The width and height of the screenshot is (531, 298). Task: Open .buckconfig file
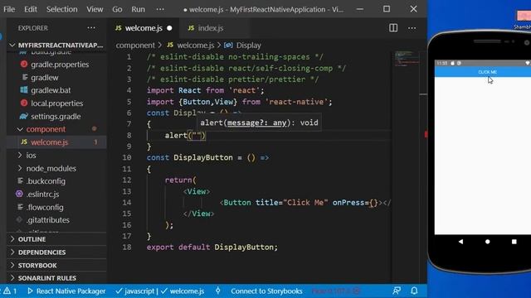click(46, 181)
